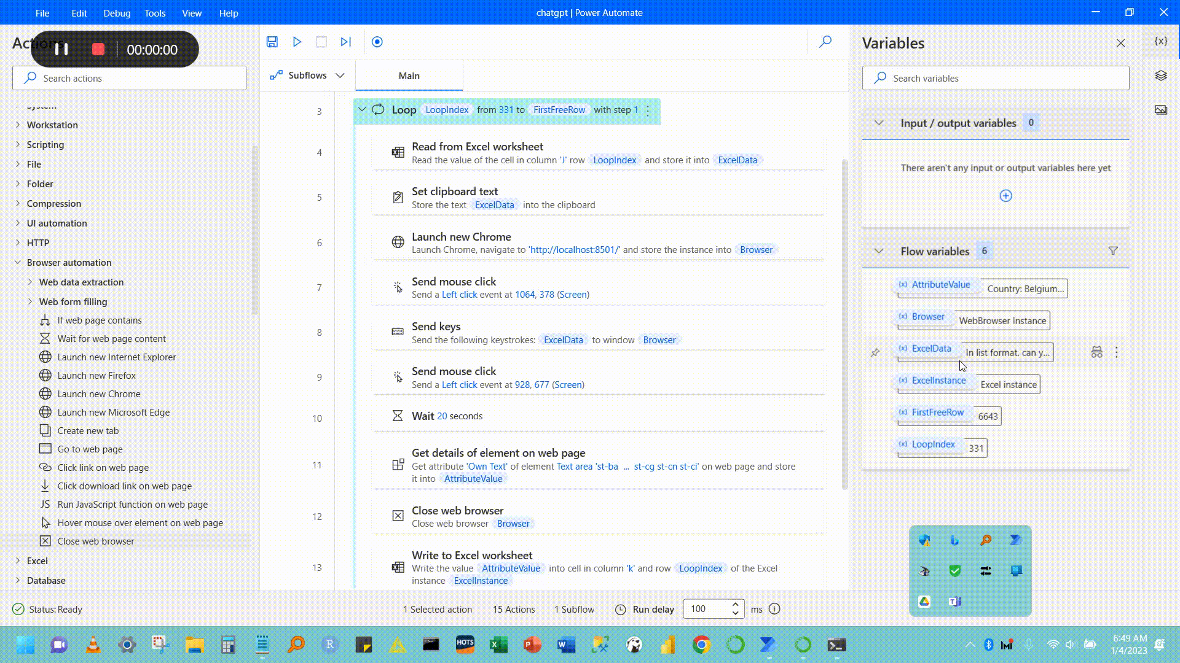
Task: Collapse the Browser automation group
Action: (x=17, y=262)
